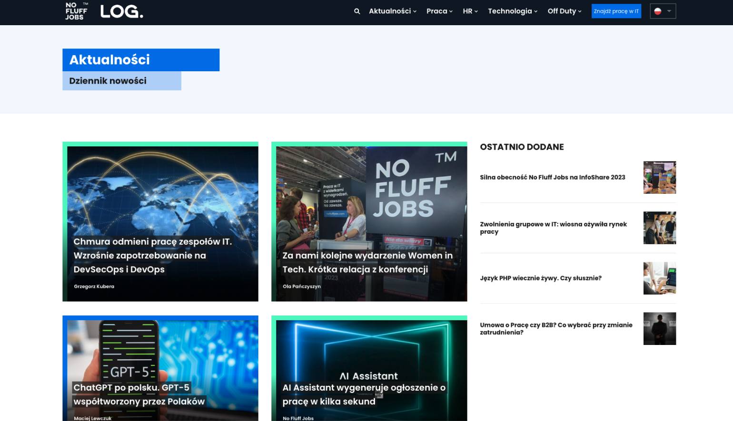The height and width of the screenshot is (421, 733).
Task: Open Język PHP wiecznie żywy link
Action: pyautogui.click(x=541, y=278)
